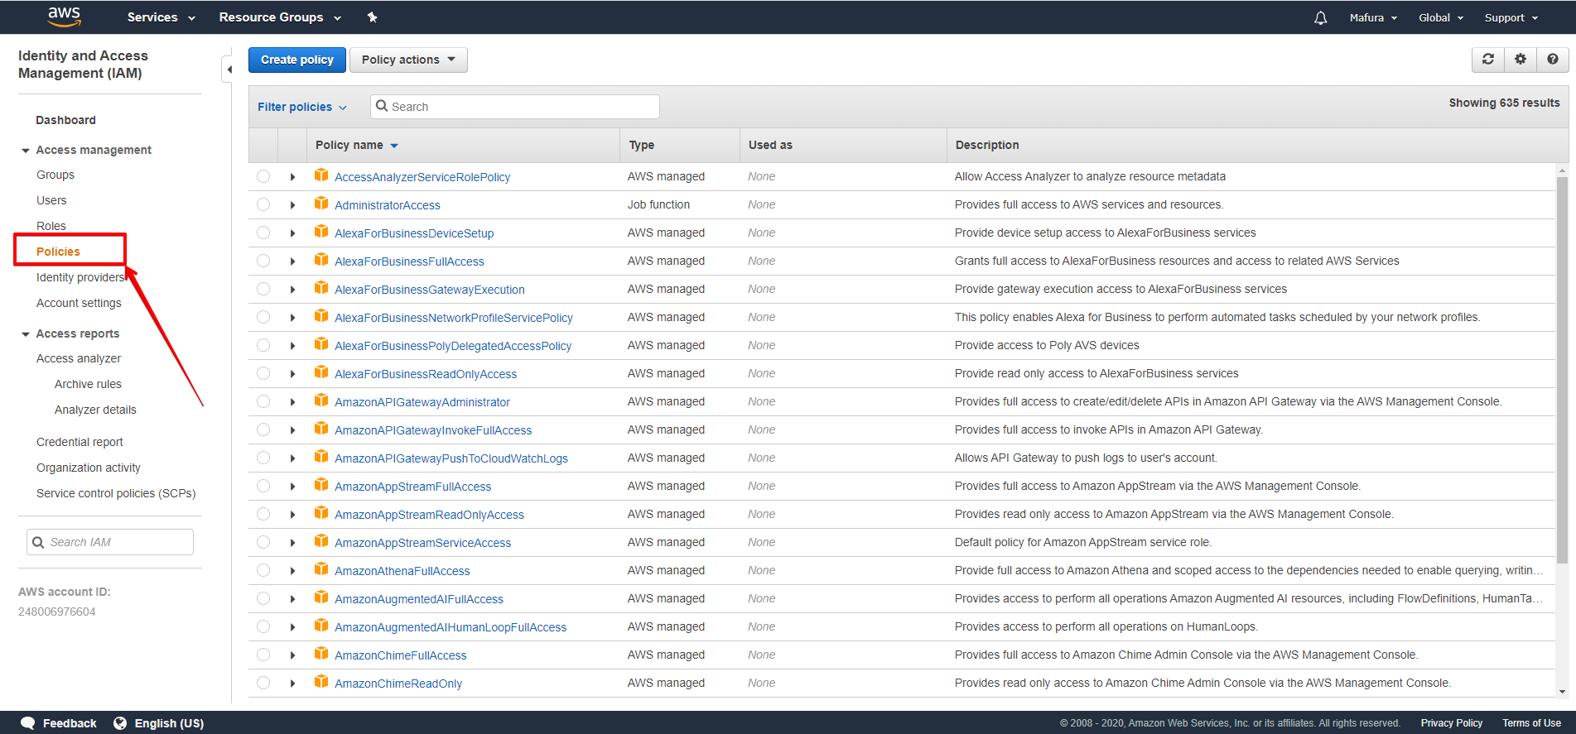Open the Terms of Use link
1576x734 pixels.
(x=1531, y=722)
